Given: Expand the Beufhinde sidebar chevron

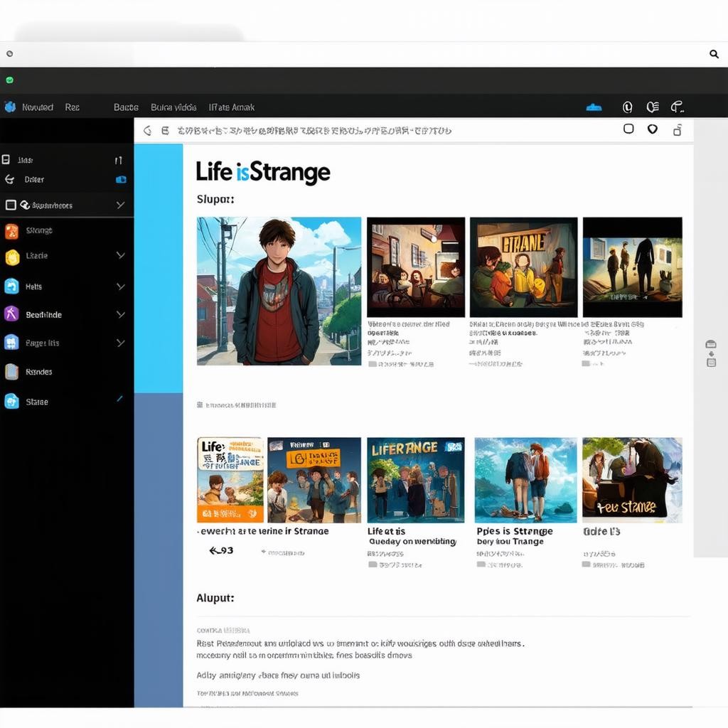Looking at the screenshot, I should click(x=120, y=314).
